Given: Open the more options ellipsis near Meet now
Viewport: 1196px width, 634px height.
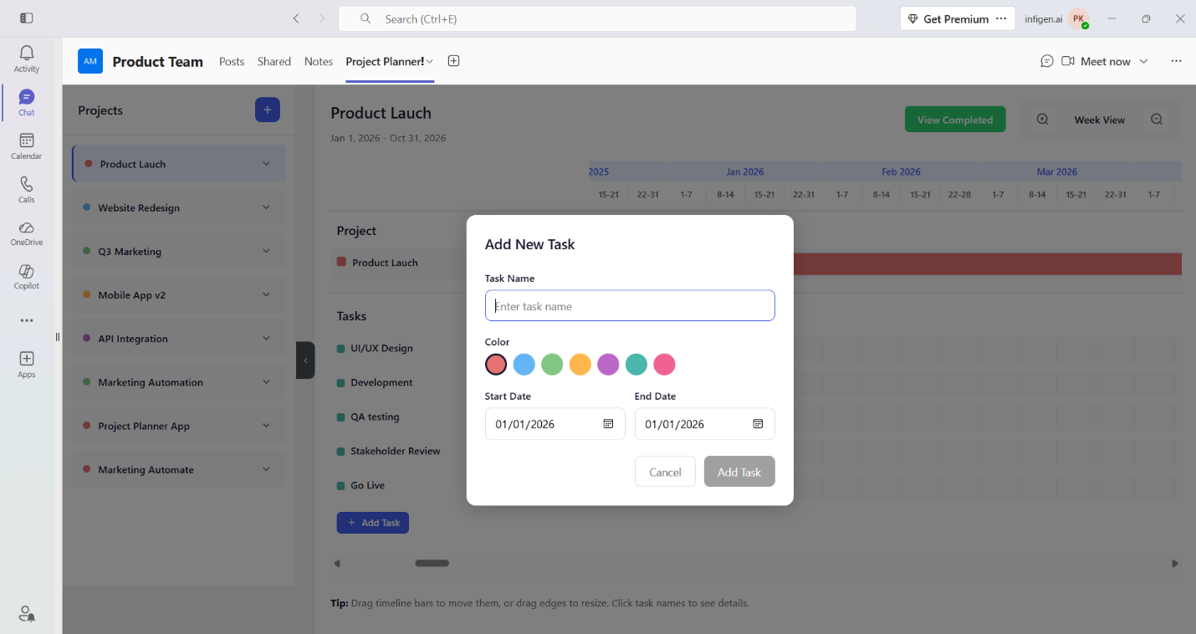Looking at the screenshot, I should 1176,61.
